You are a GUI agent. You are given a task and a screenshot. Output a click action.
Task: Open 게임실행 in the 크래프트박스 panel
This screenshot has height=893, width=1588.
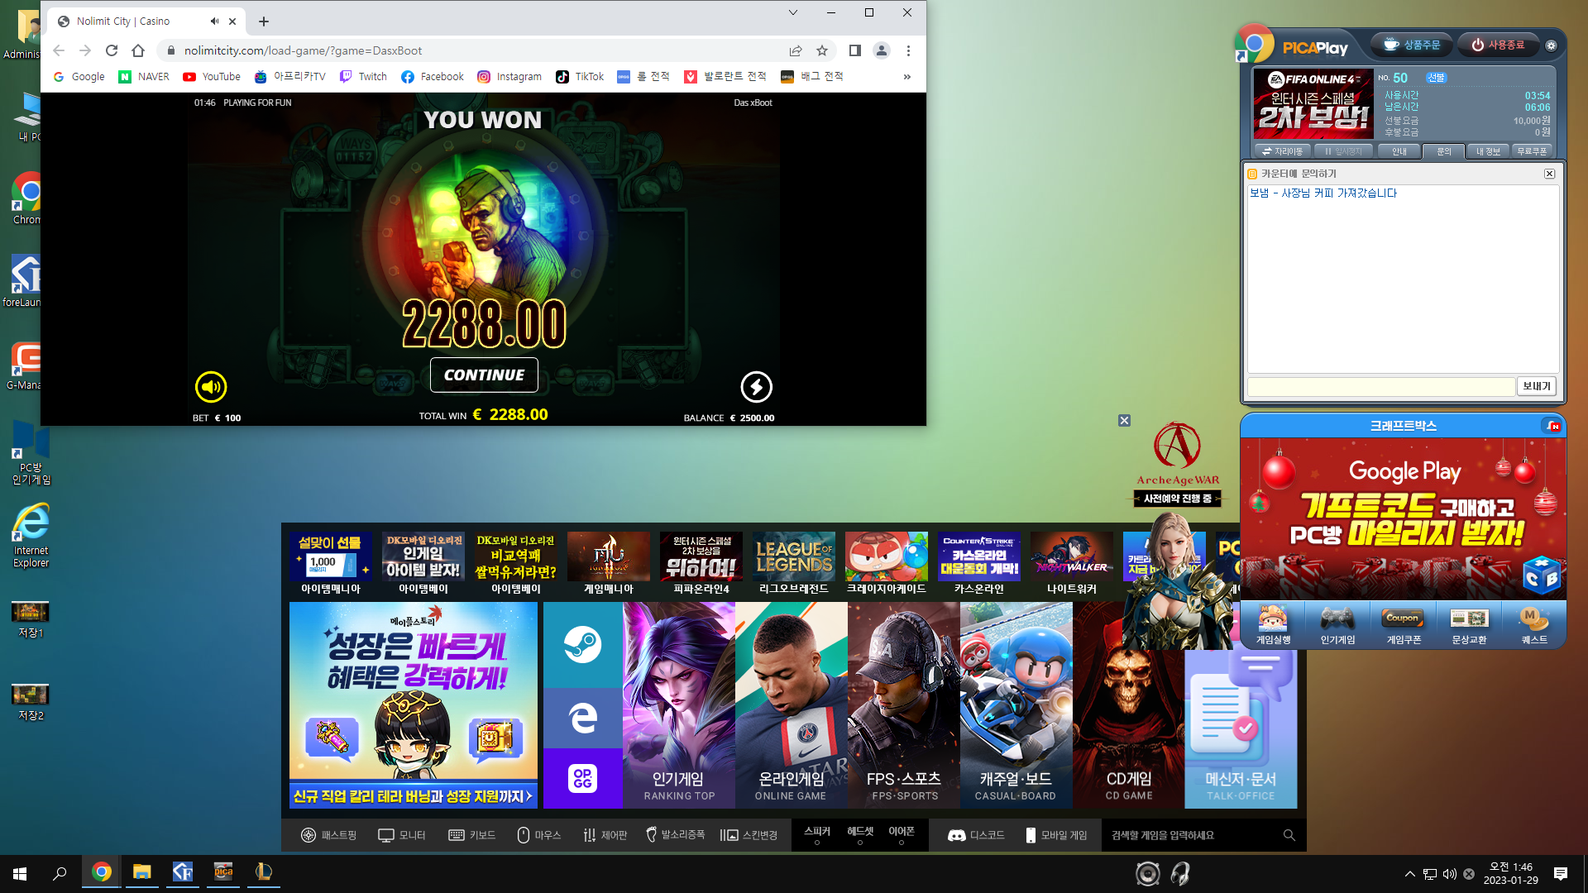1273,624
